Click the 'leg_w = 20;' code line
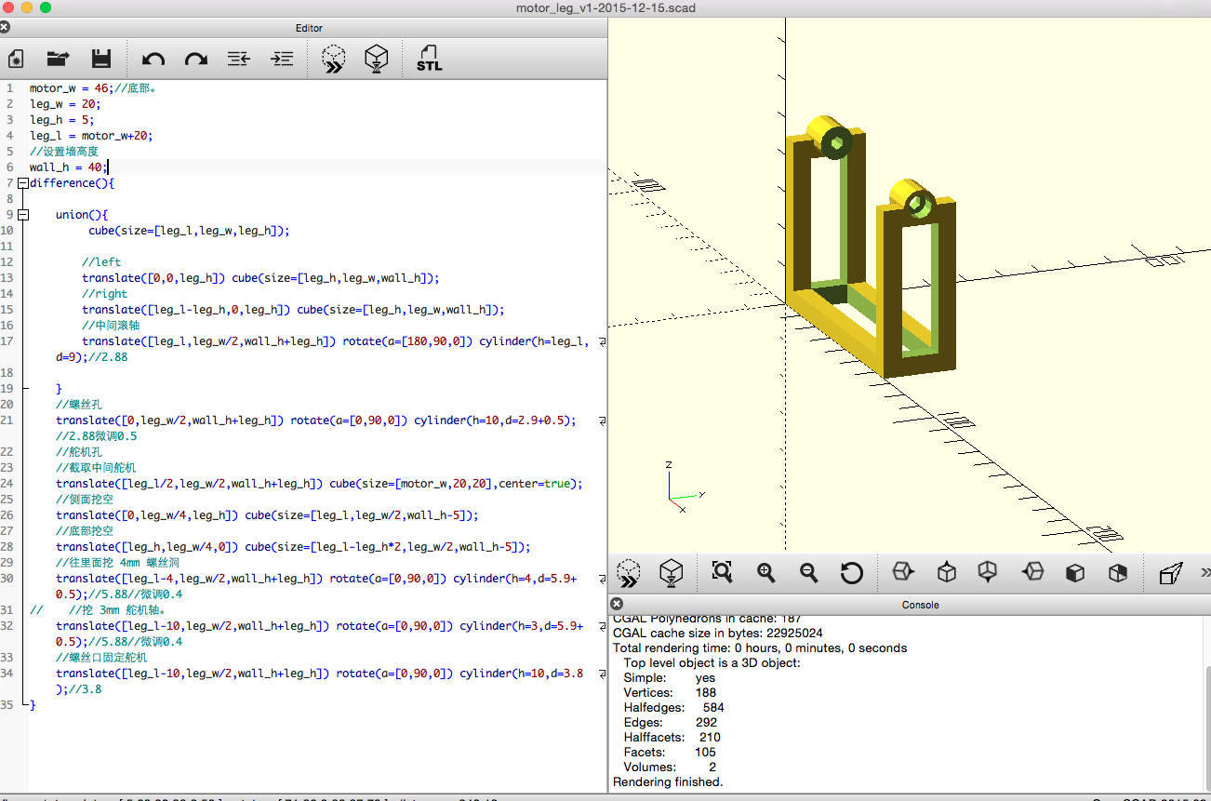The height and width of the screenshot is (801, 1211). [x=64, y=104]
